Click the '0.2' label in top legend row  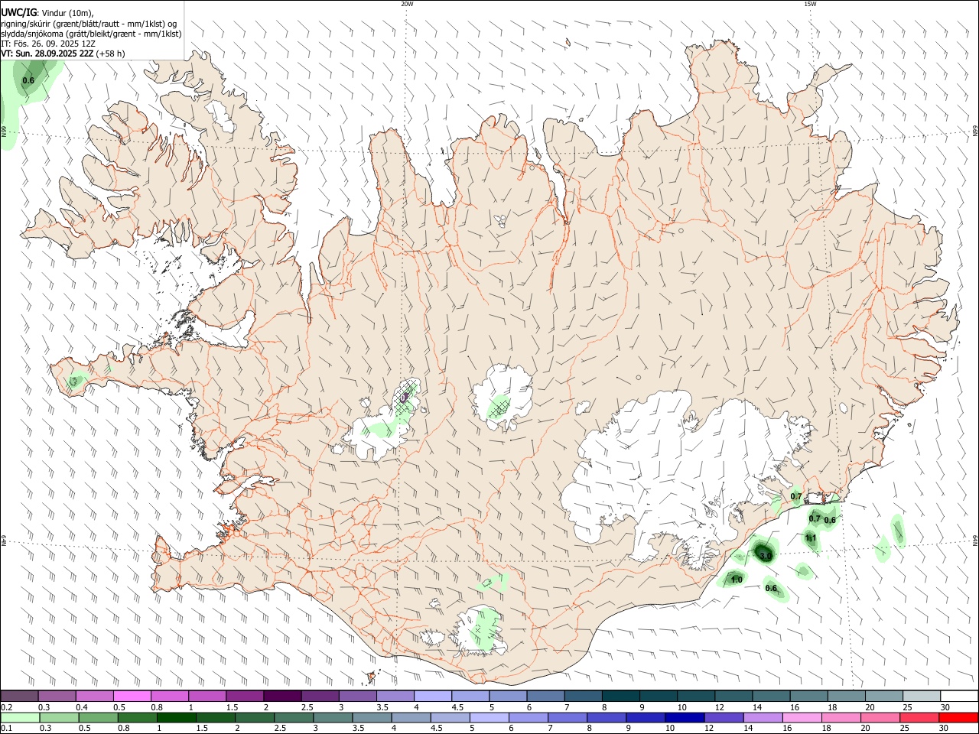point(6,707)
